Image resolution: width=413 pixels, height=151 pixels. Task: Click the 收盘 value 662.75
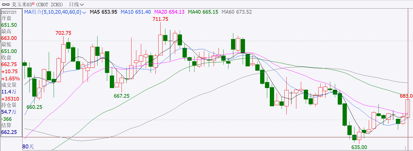coord(9,64)
